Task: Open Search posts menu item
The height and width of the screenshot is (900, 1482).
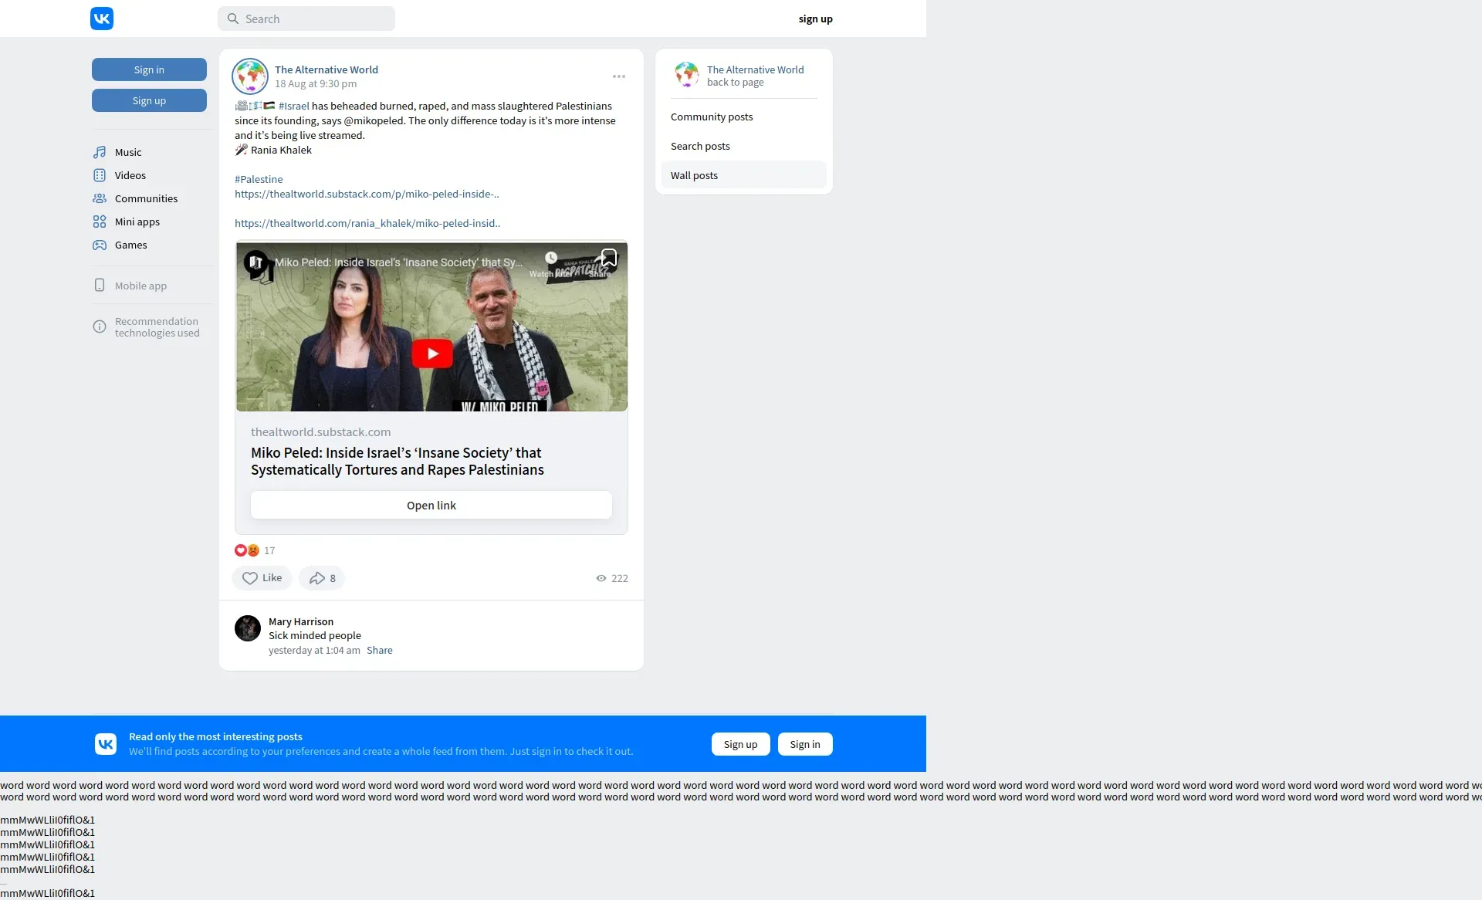Action: (700, 146)
